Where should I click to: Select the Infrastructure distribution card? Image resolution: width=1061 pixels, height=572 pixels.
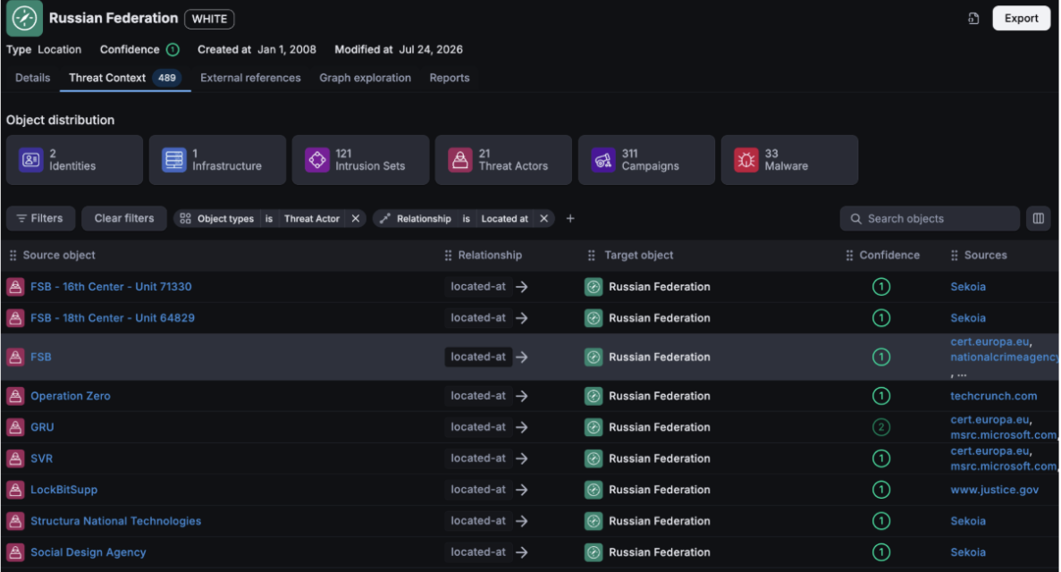pyautogui.click(x=217, y=160)
